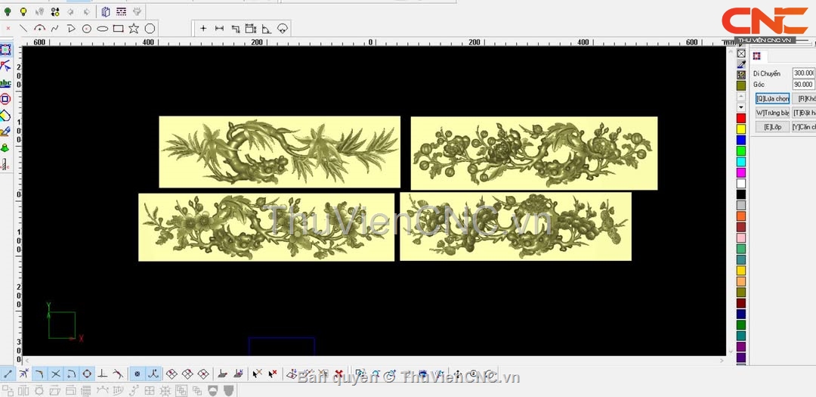Select the arc drawing tool
The height and width of the screenshot is (397, 816).
pos(39,29)
